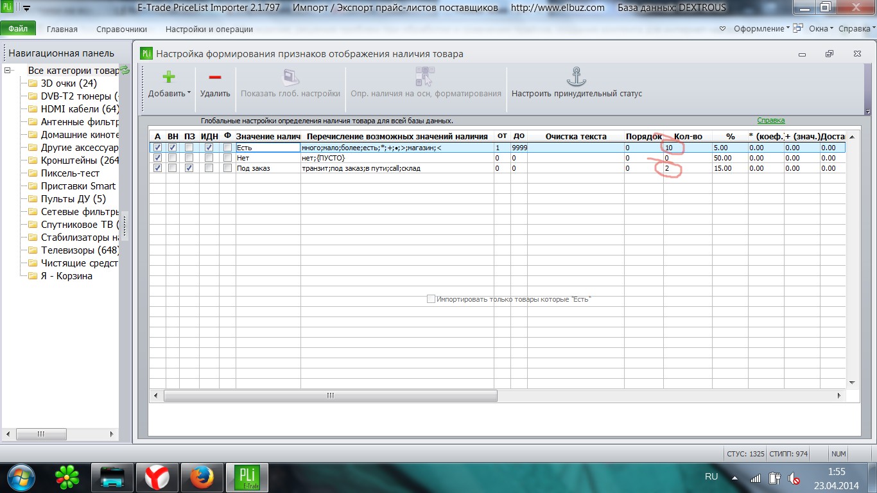
Task: Toggle ПЗ checkbox in Под заказ row
Action: pos(189,168)
